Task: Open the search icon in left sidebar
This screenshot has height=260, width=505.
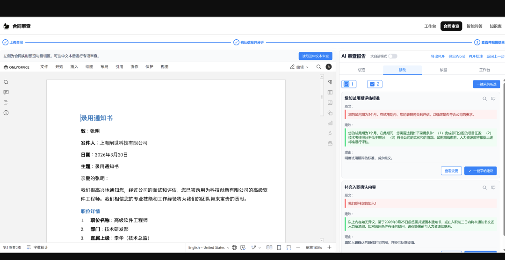Action: pyautogui.click(x=6, y=82)
